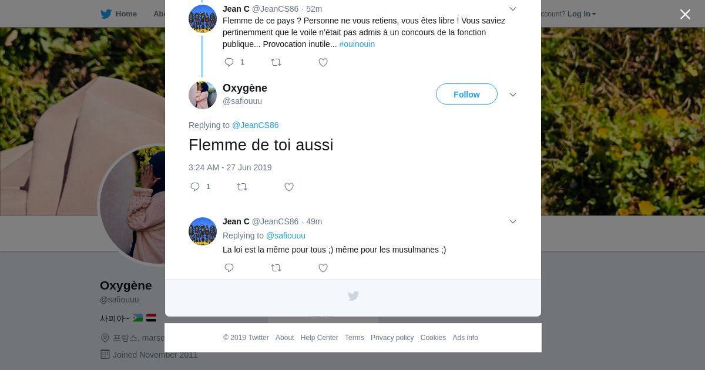
Task: Go to Home in top navigation
Action: pyautogui.click(x=119, y=14)
